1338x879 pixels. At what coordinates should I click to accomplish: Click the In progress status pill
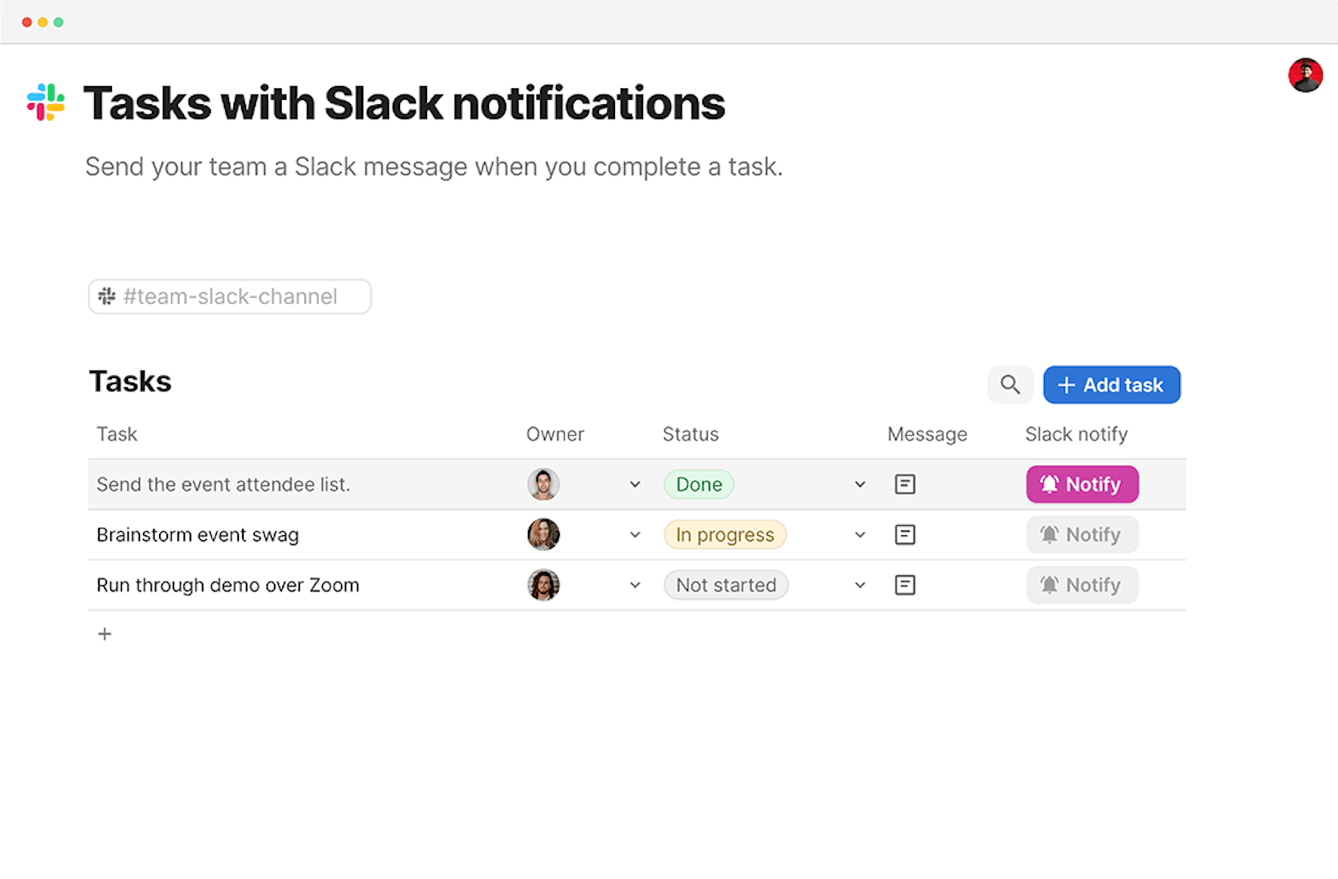(x=725, y=534)
